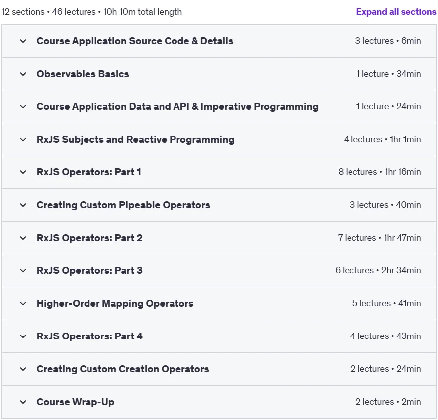Expand Creating Custom Pipeable Operators chevron

click(23, 205)
